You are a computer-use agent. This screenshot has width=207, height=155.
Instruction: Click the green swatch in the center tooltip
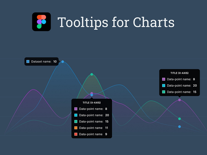(x=76, y=121)
